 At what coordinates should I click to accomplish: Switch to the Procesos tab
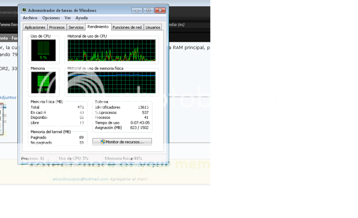(x=57, y=27)
